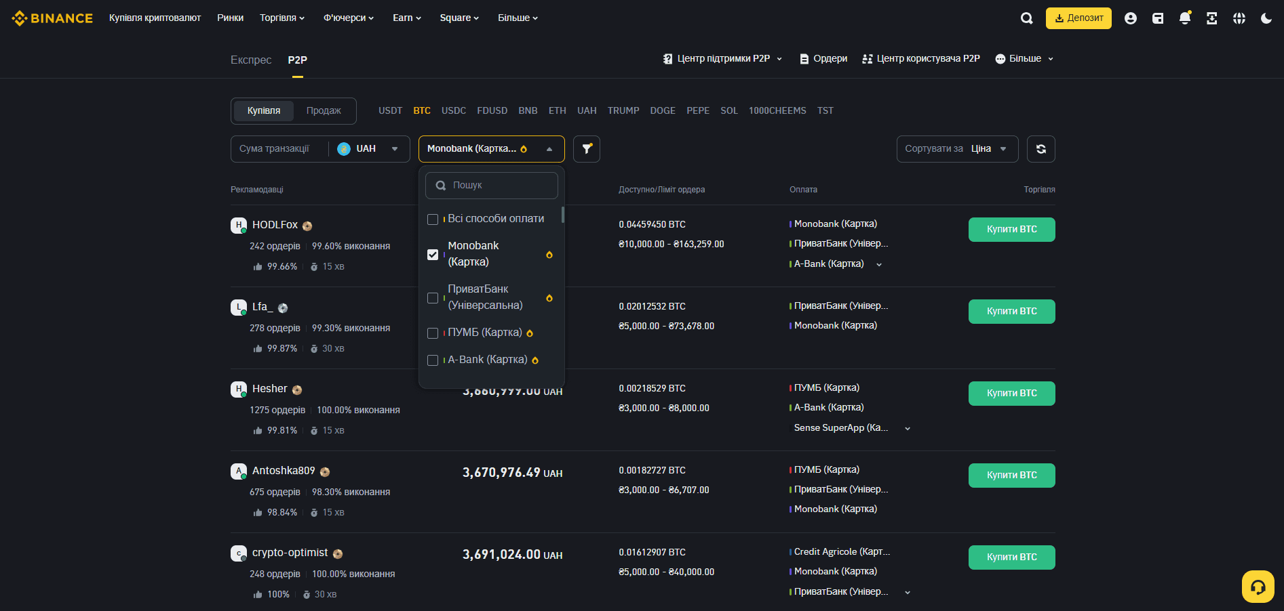Open the download app QR icon
This screenshot has width=1284, height=611.
coord(1212,18)
